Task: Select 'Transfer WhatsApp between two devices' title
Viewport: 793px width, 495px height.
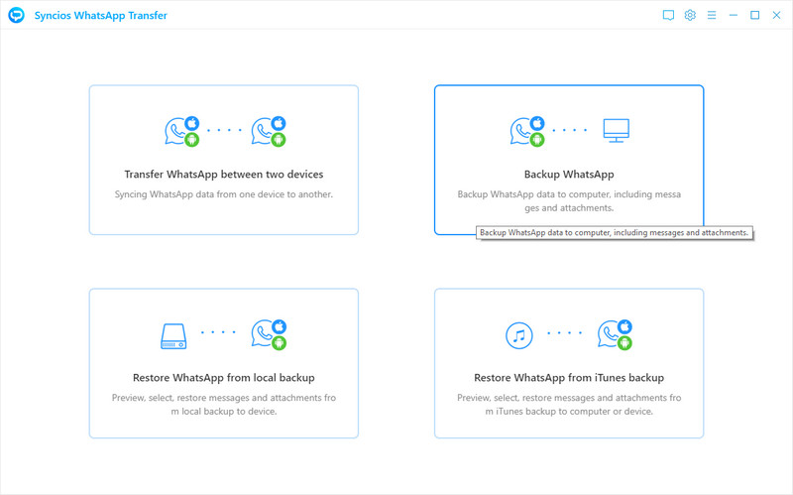Action: (224, 175)
